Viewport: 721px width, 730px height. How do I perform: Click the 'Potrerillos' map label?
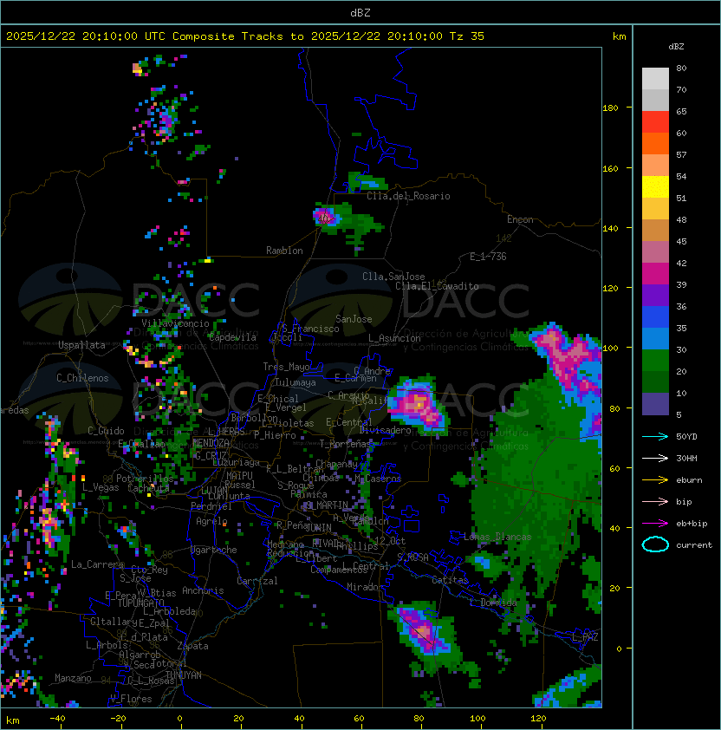pyautogui.click(x=145, y=479)
